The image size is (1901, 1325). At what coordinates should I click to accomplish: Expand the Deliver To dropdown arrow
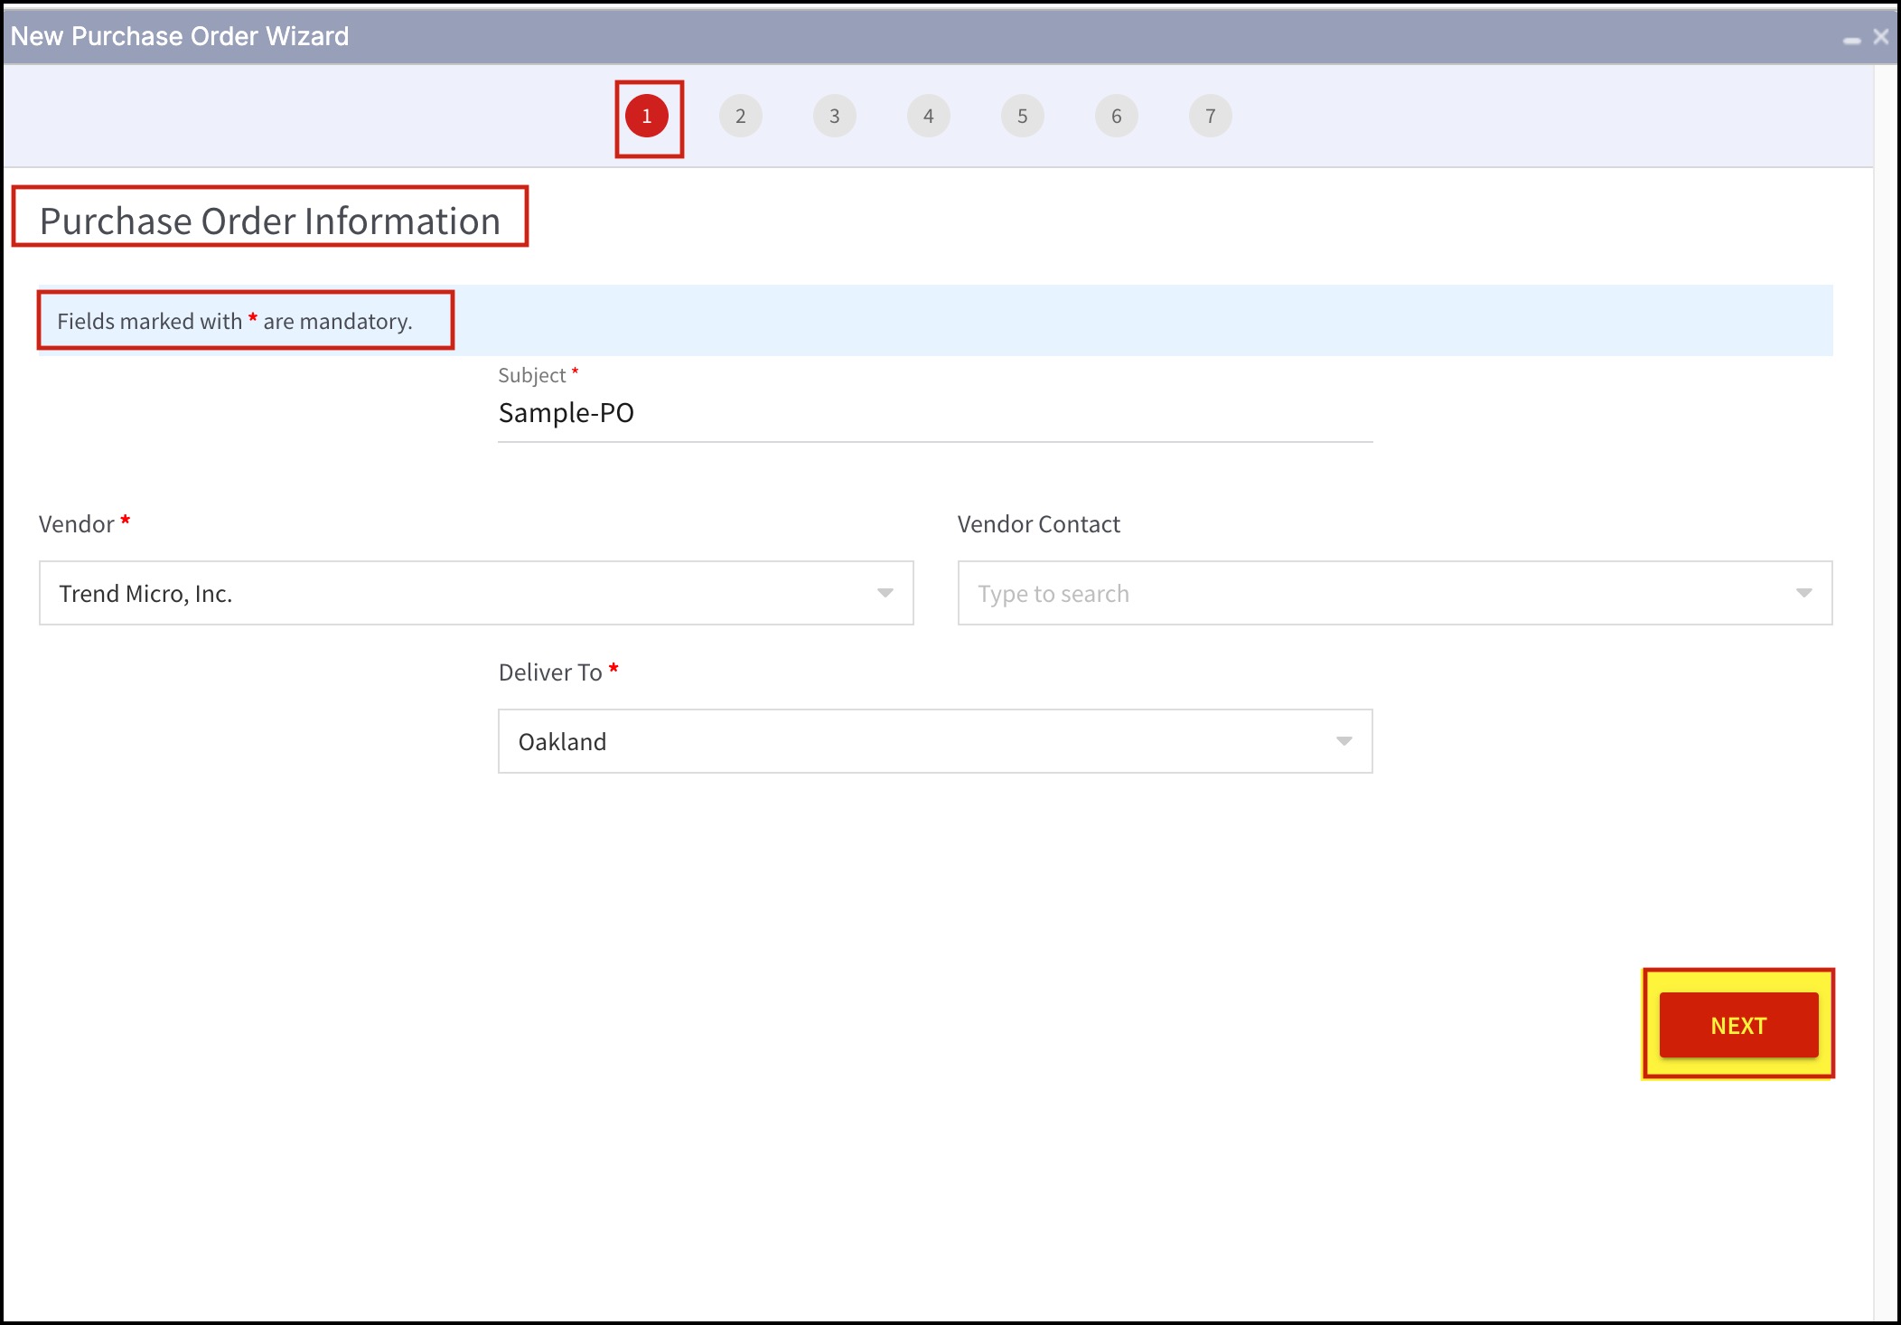[x=1344, y=741]
